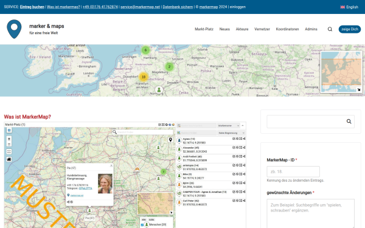Focus the gewünschte Änderungen text area
The height and width of the screenshot is (228, 365).
click(x=310, y=213)
